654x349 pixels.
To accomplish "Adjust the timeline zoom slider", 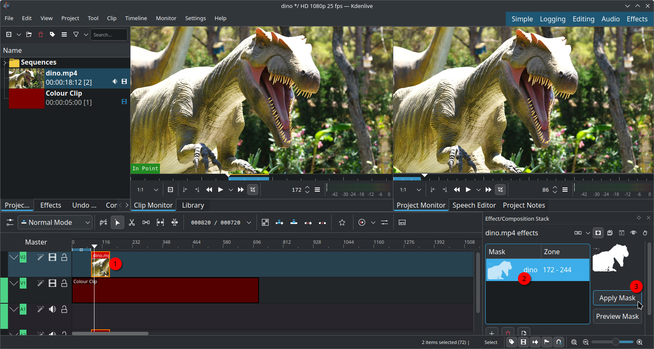I will click(x=615, y=342).
